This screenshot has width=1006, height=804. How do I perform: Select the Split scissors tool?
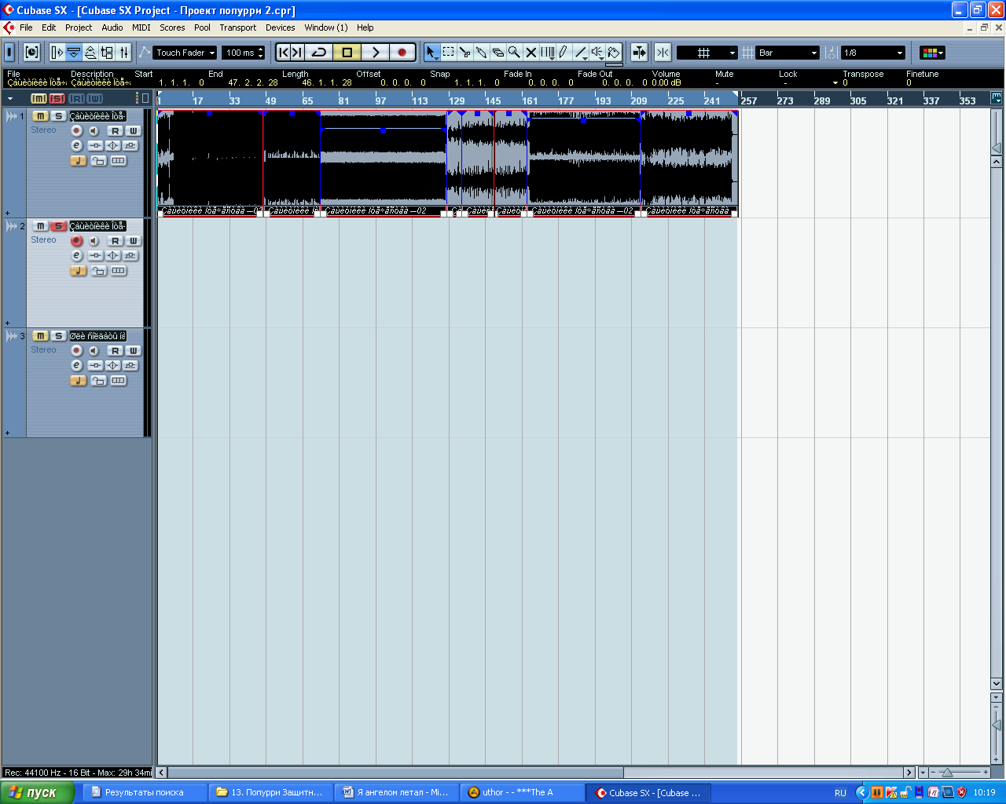464,53
